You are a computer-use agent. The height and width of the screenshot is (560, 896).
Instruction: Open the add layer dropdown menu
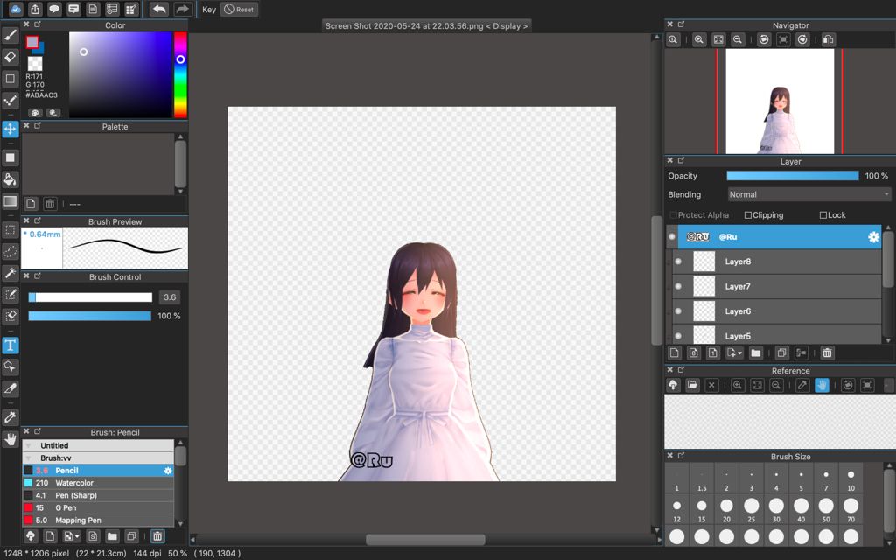[734, 353]
